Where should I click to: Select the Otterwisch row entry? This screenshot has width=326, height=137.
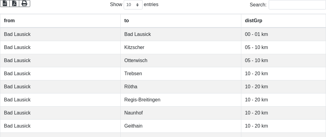tap(163, 61)
